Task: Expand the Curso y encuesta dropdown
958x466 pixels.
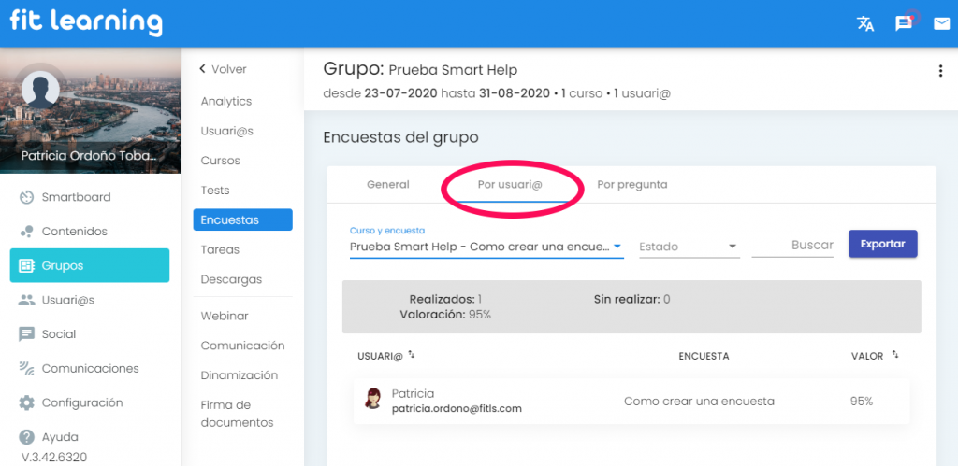Action: click(x=617, y=247)
